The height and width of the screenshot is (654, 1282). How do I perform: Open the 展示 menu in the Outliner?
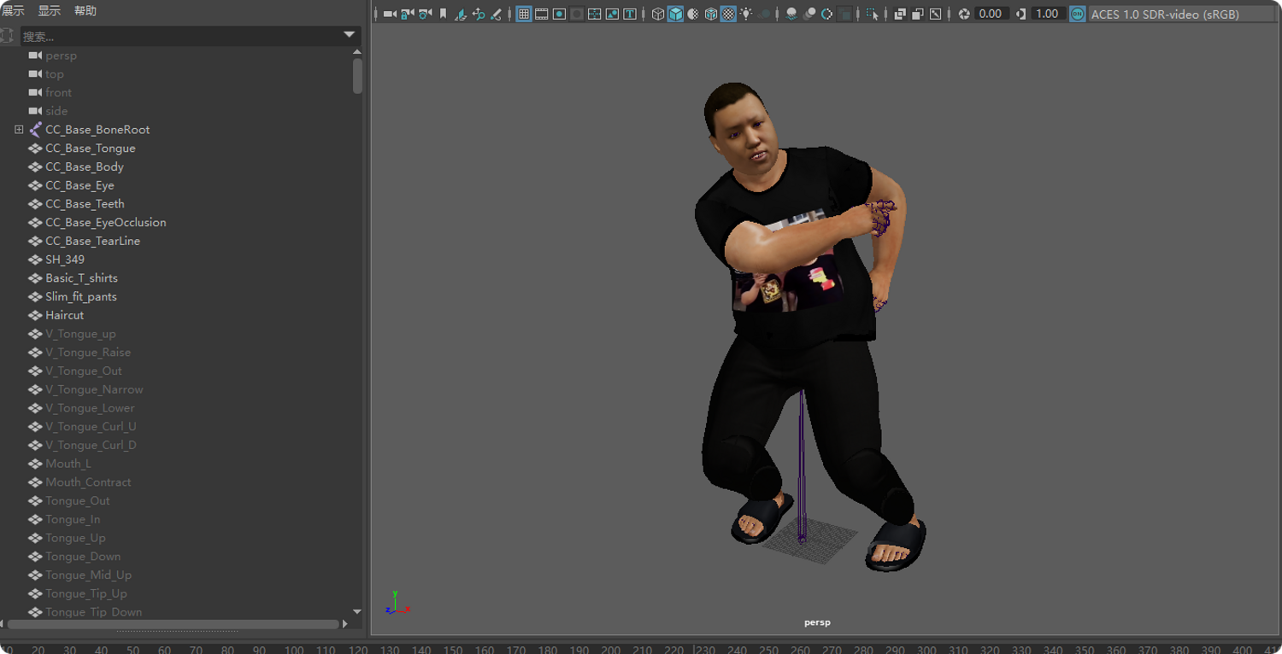click(13, 10)
